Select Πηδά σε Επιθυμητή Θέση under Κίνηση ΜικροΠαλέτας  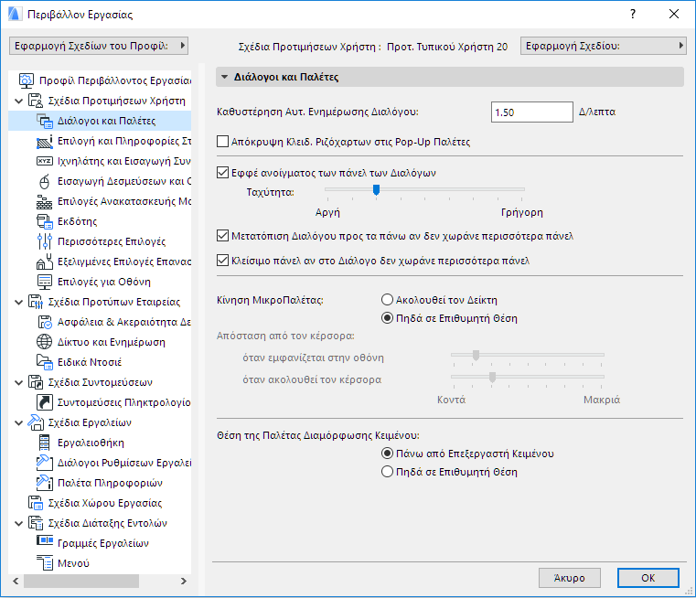tap(387, 318)
